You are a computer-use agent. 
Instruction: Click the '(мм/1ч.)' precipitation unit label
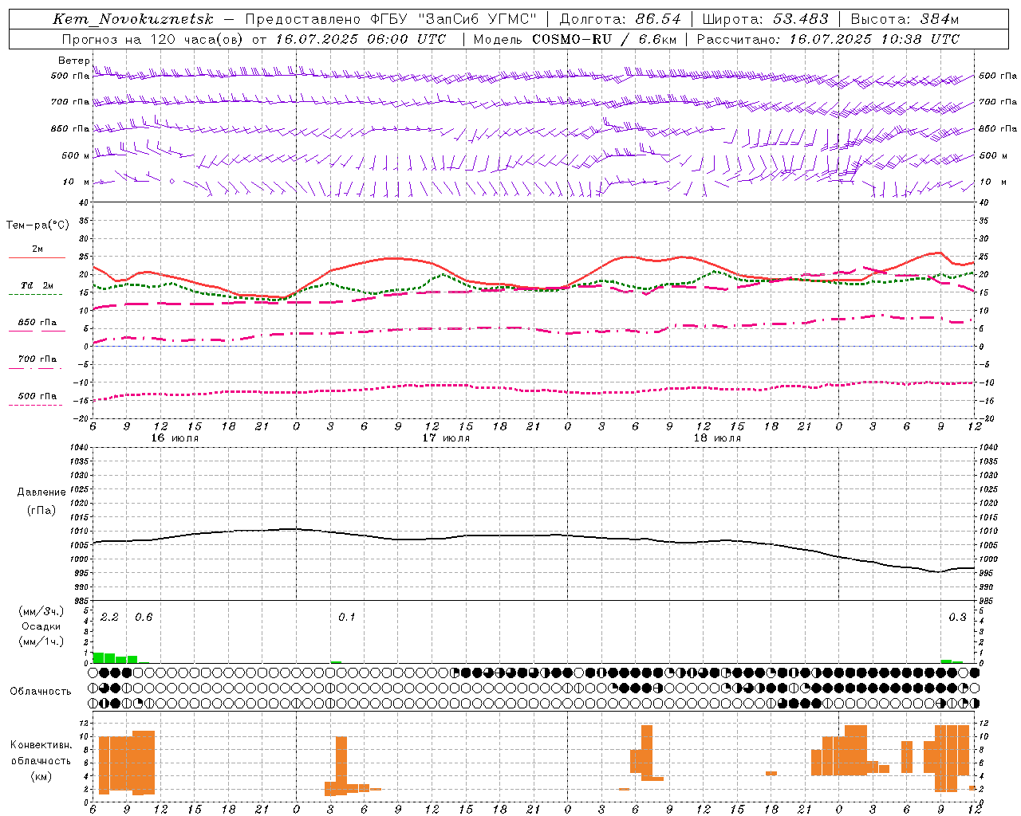coord(41,641)
